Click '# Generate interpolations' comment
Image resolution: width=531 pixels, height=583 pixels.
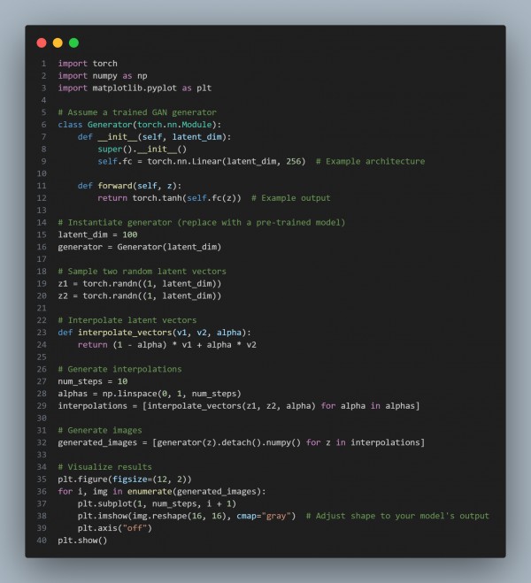click(x=119, y=369)
